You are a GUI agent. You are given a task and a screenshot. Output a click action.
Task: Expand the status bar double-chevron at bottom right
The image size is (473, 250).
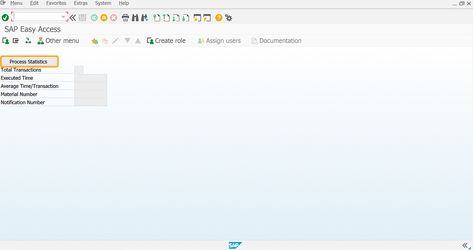[x=465, y=245]
